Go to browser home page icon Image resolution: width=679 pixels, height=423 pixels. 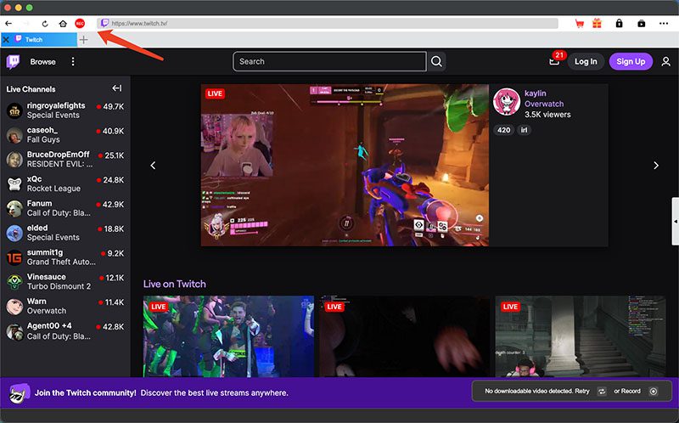(x=63, y=24)
